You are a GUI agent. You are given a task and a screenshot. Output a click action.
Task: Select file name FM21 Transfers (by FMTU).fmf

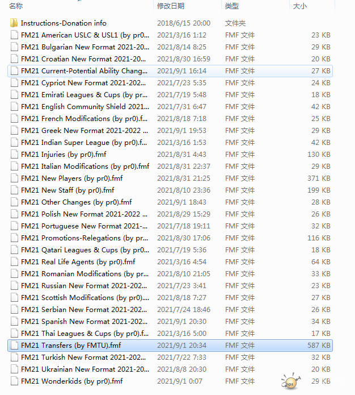coord(71,346)
